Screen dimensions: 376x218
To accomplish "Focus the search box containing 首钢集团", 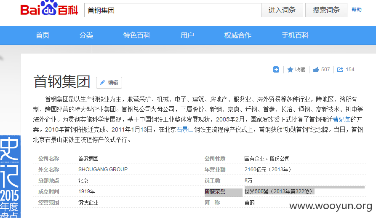I will coord(173,10).
